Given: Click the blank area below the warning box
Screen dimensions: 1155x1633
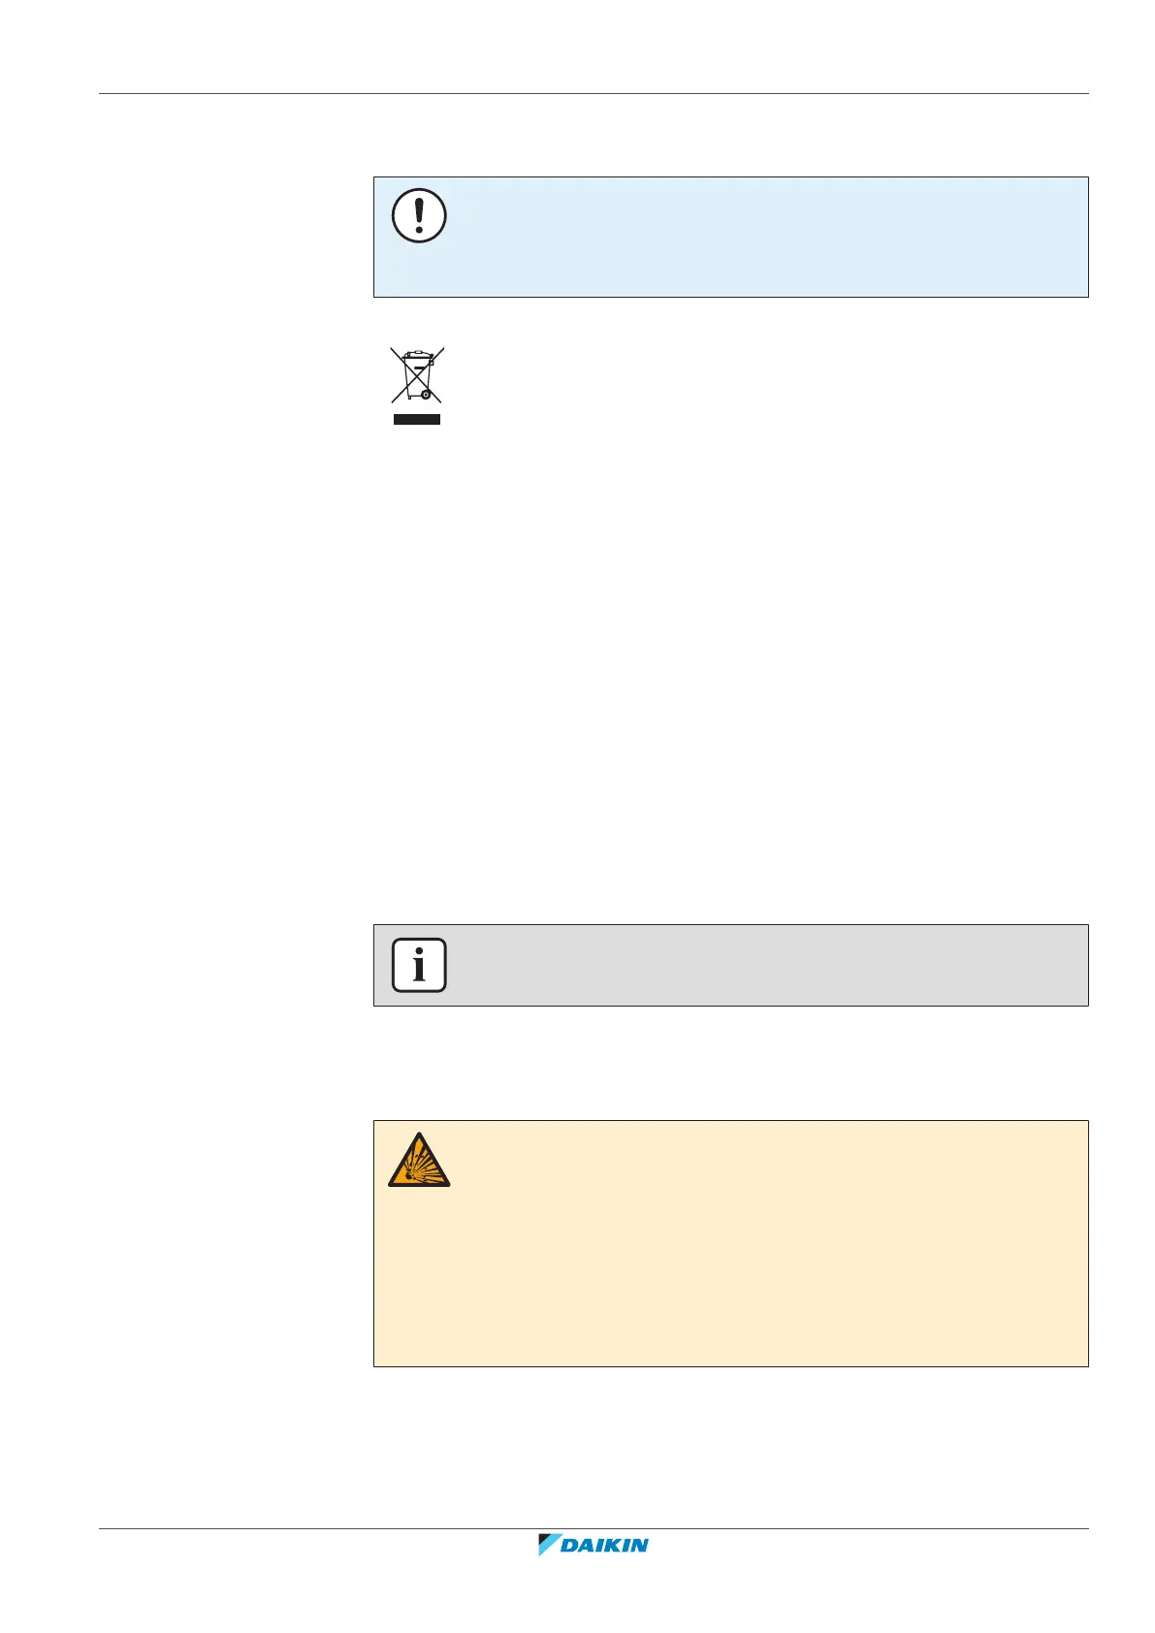Looking at the screenshot, I should (730, 1445).
